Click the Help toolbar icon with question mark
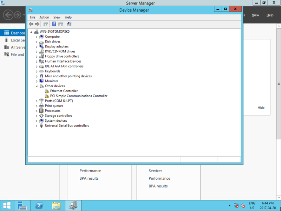Image resolution: width=281 pixels, height=211 pixels. click(x=54, y=24)
